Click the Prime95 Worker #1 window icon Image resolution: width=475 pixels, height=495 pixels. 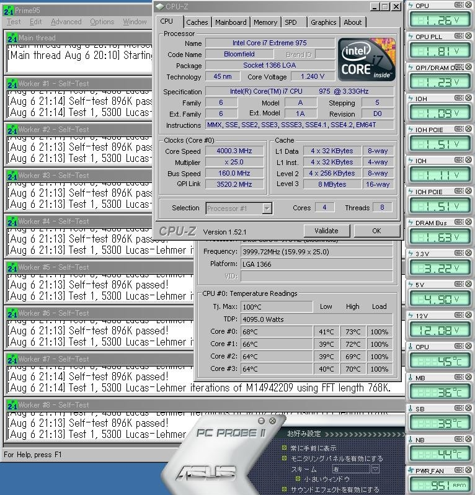12,84
